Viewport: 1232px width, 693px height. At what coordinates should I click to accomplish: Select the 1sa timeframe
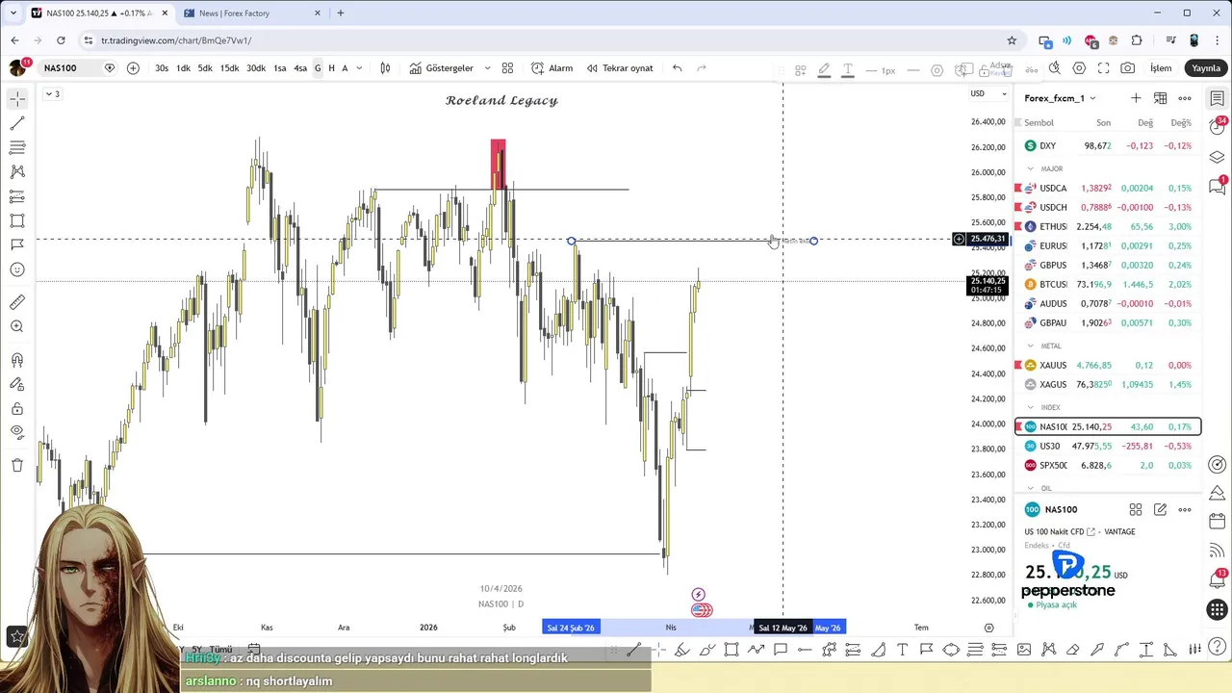[279, 68]
